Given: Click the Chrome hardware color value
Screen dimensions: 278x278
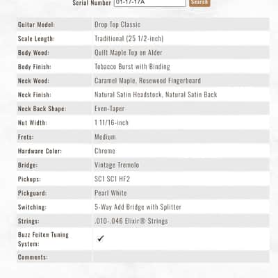Looking at the screenshot, I should [x=105, y=151].
